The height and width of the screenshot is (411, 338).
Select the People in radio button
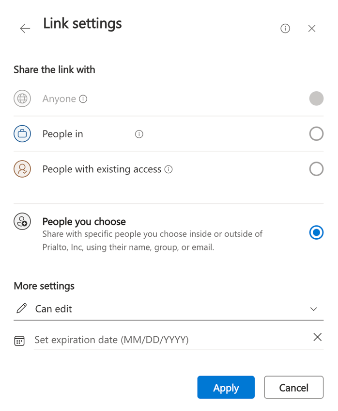pos(316,133)
